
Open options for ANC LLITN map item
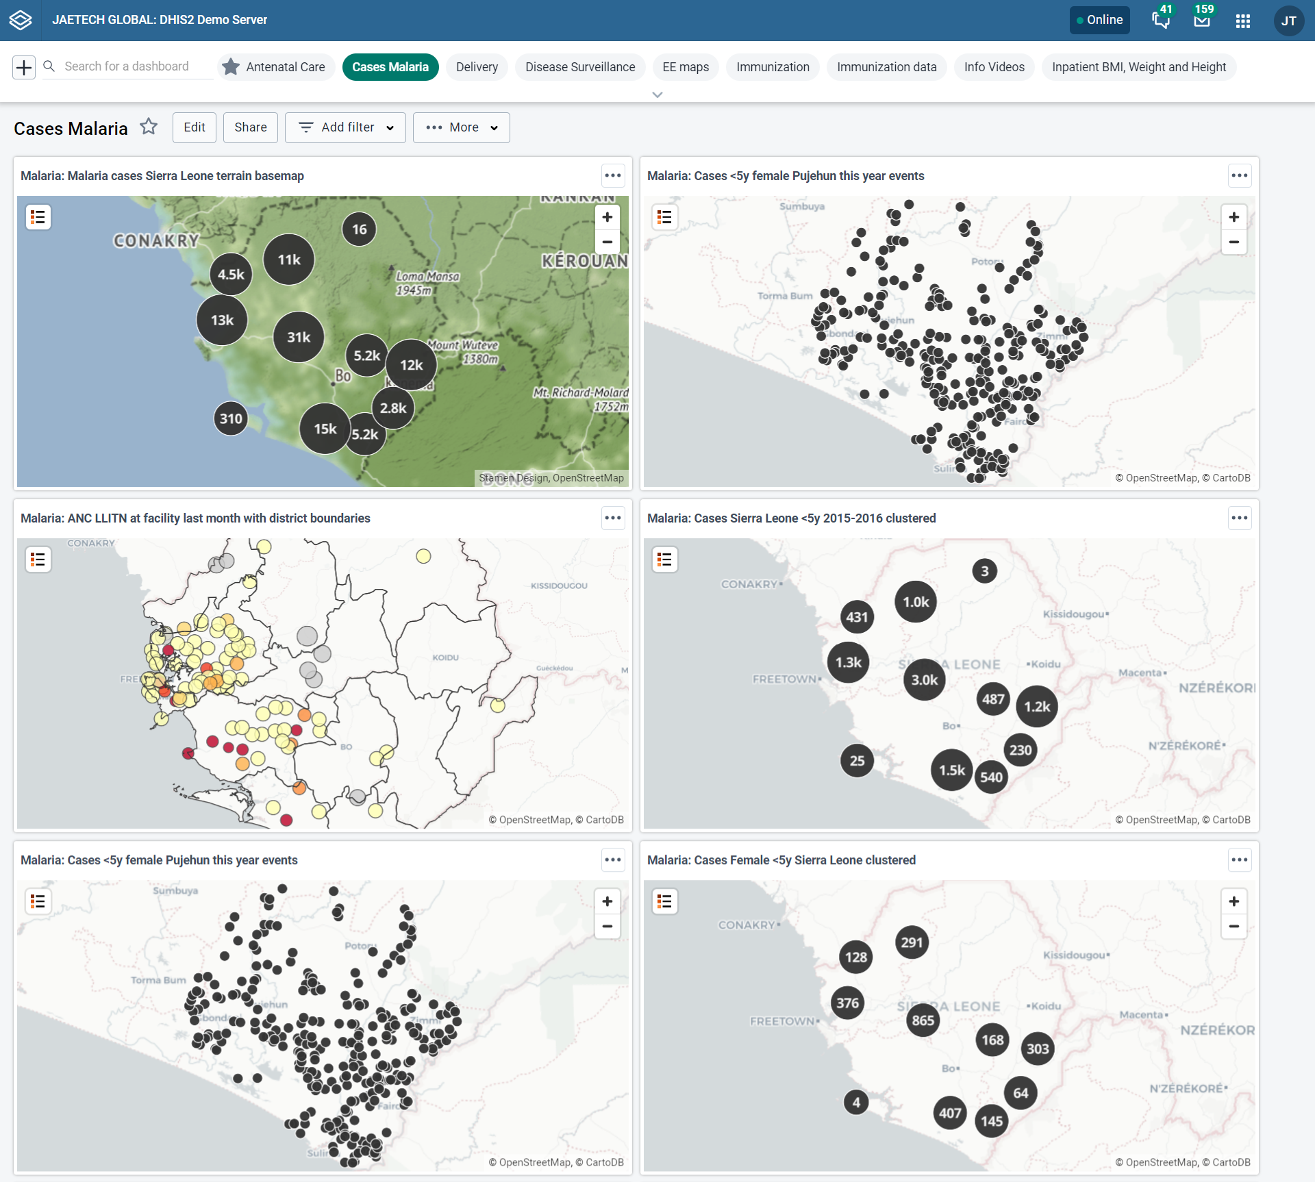[x=613, y=518]
